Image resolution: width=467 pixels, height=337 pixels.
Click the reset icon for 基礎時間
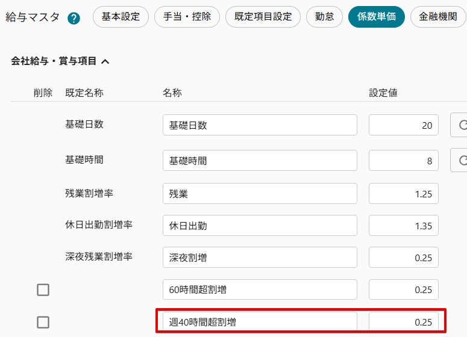(459, 160)
